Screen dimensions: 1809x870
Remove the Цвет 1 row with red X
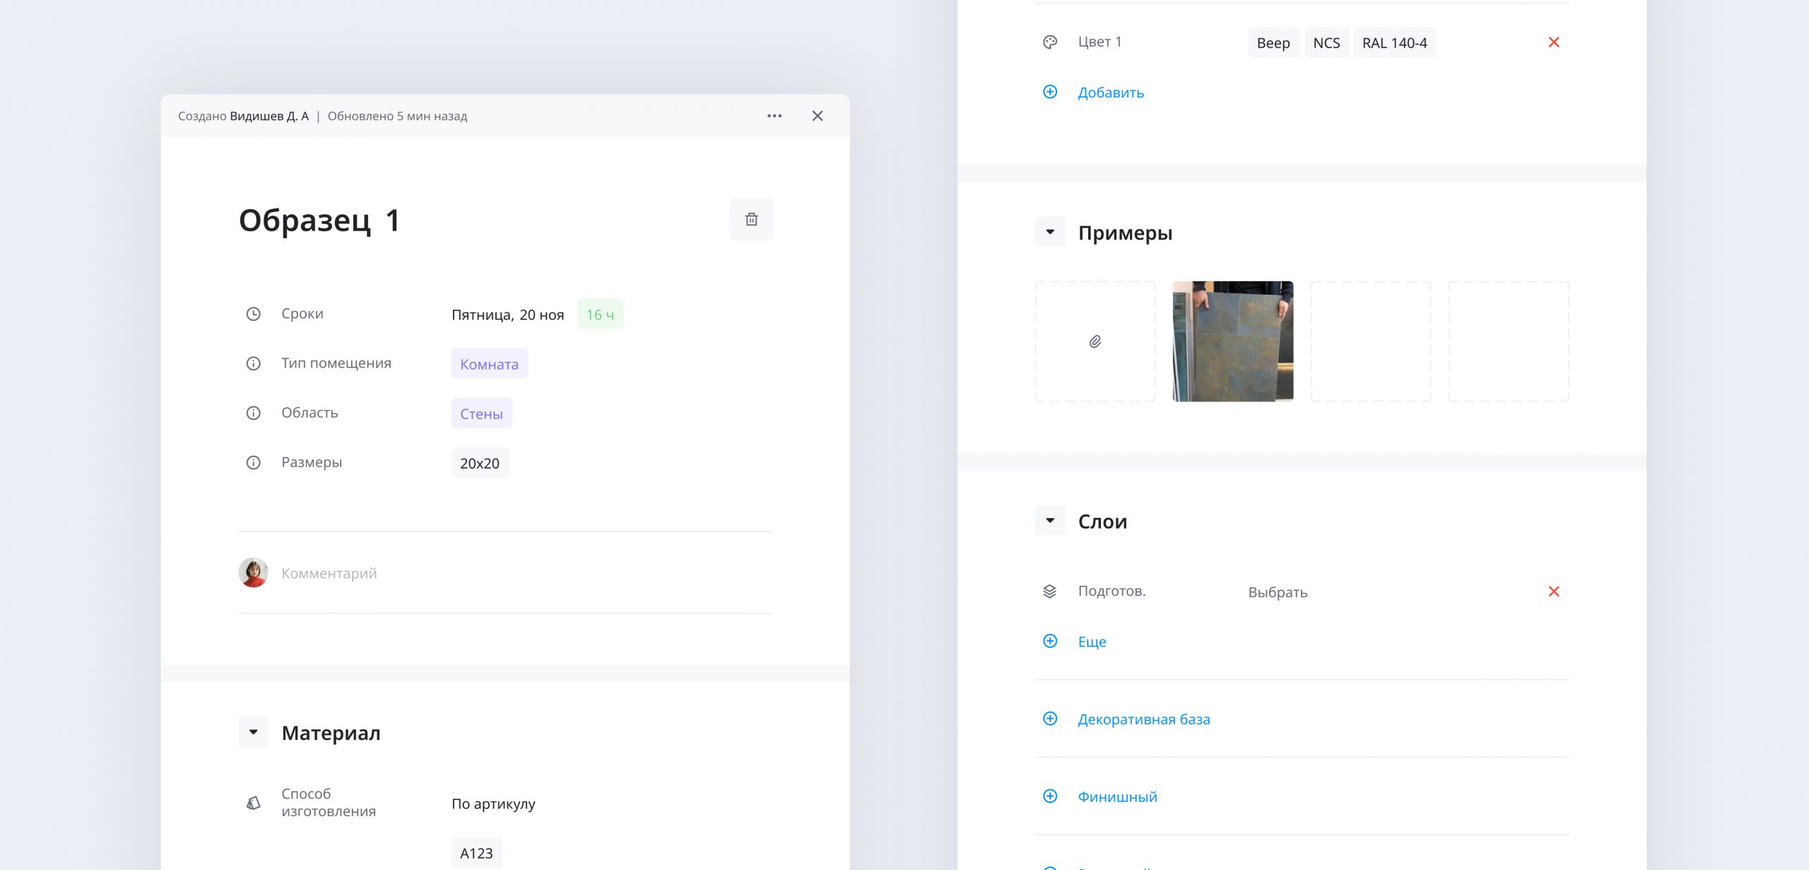click(x=1554, y=42)
